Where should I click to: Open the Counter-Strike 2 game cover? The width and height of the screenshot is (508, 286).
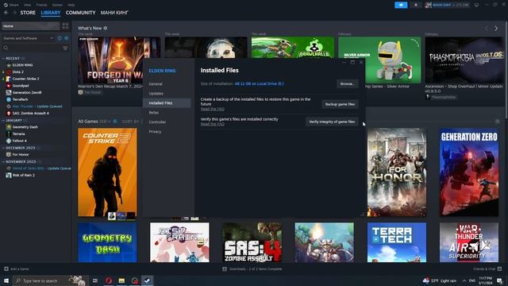point(107,172)
